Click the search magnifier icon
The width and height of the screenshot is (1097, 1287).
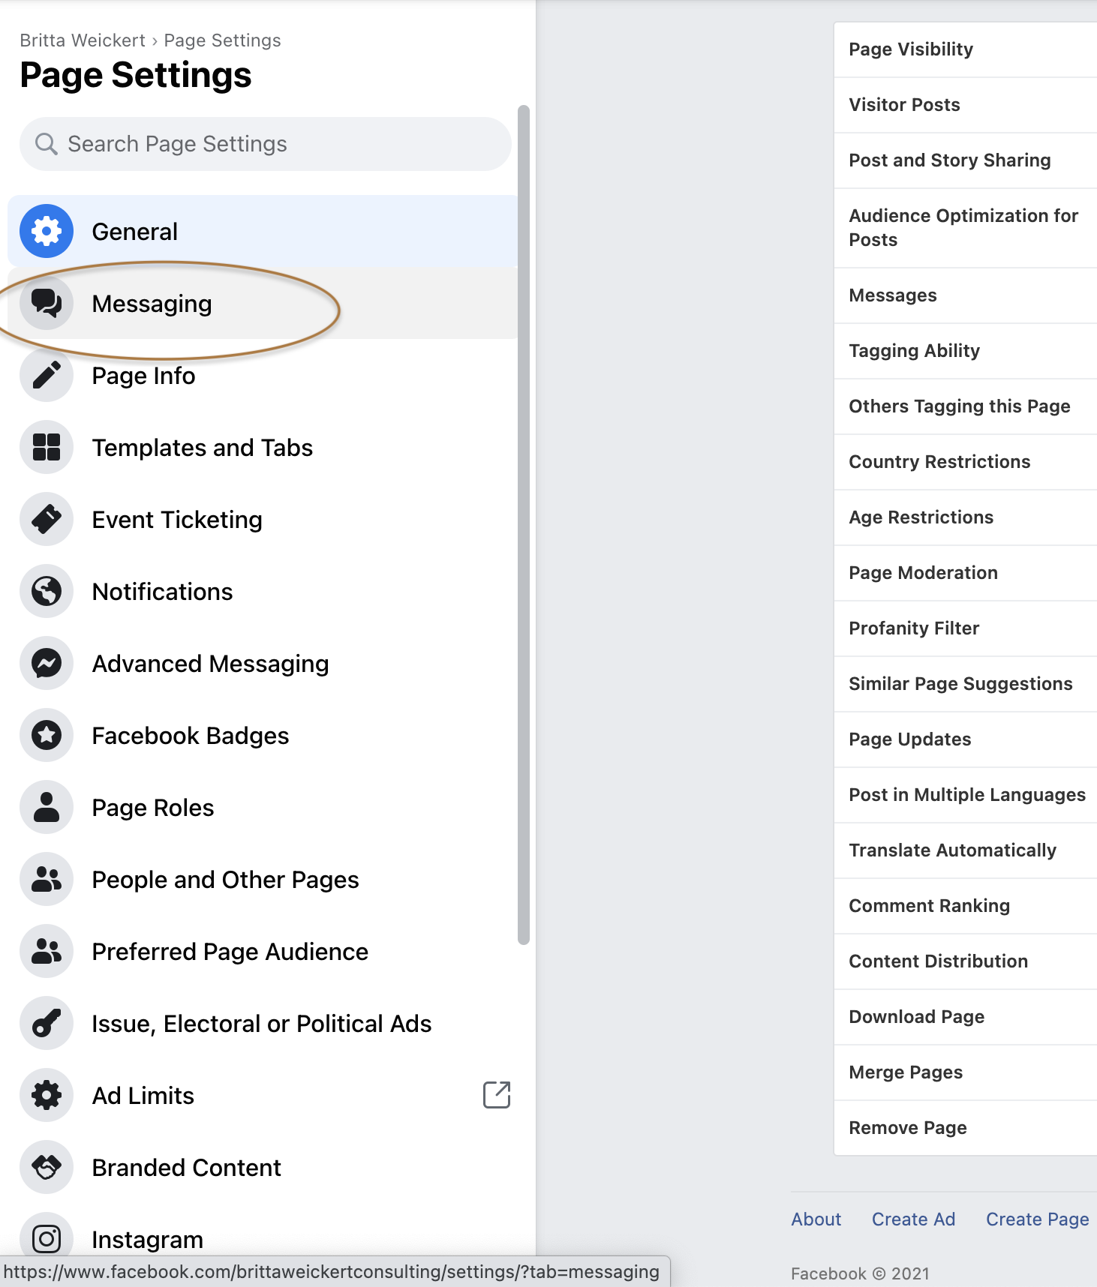(47, 144)
